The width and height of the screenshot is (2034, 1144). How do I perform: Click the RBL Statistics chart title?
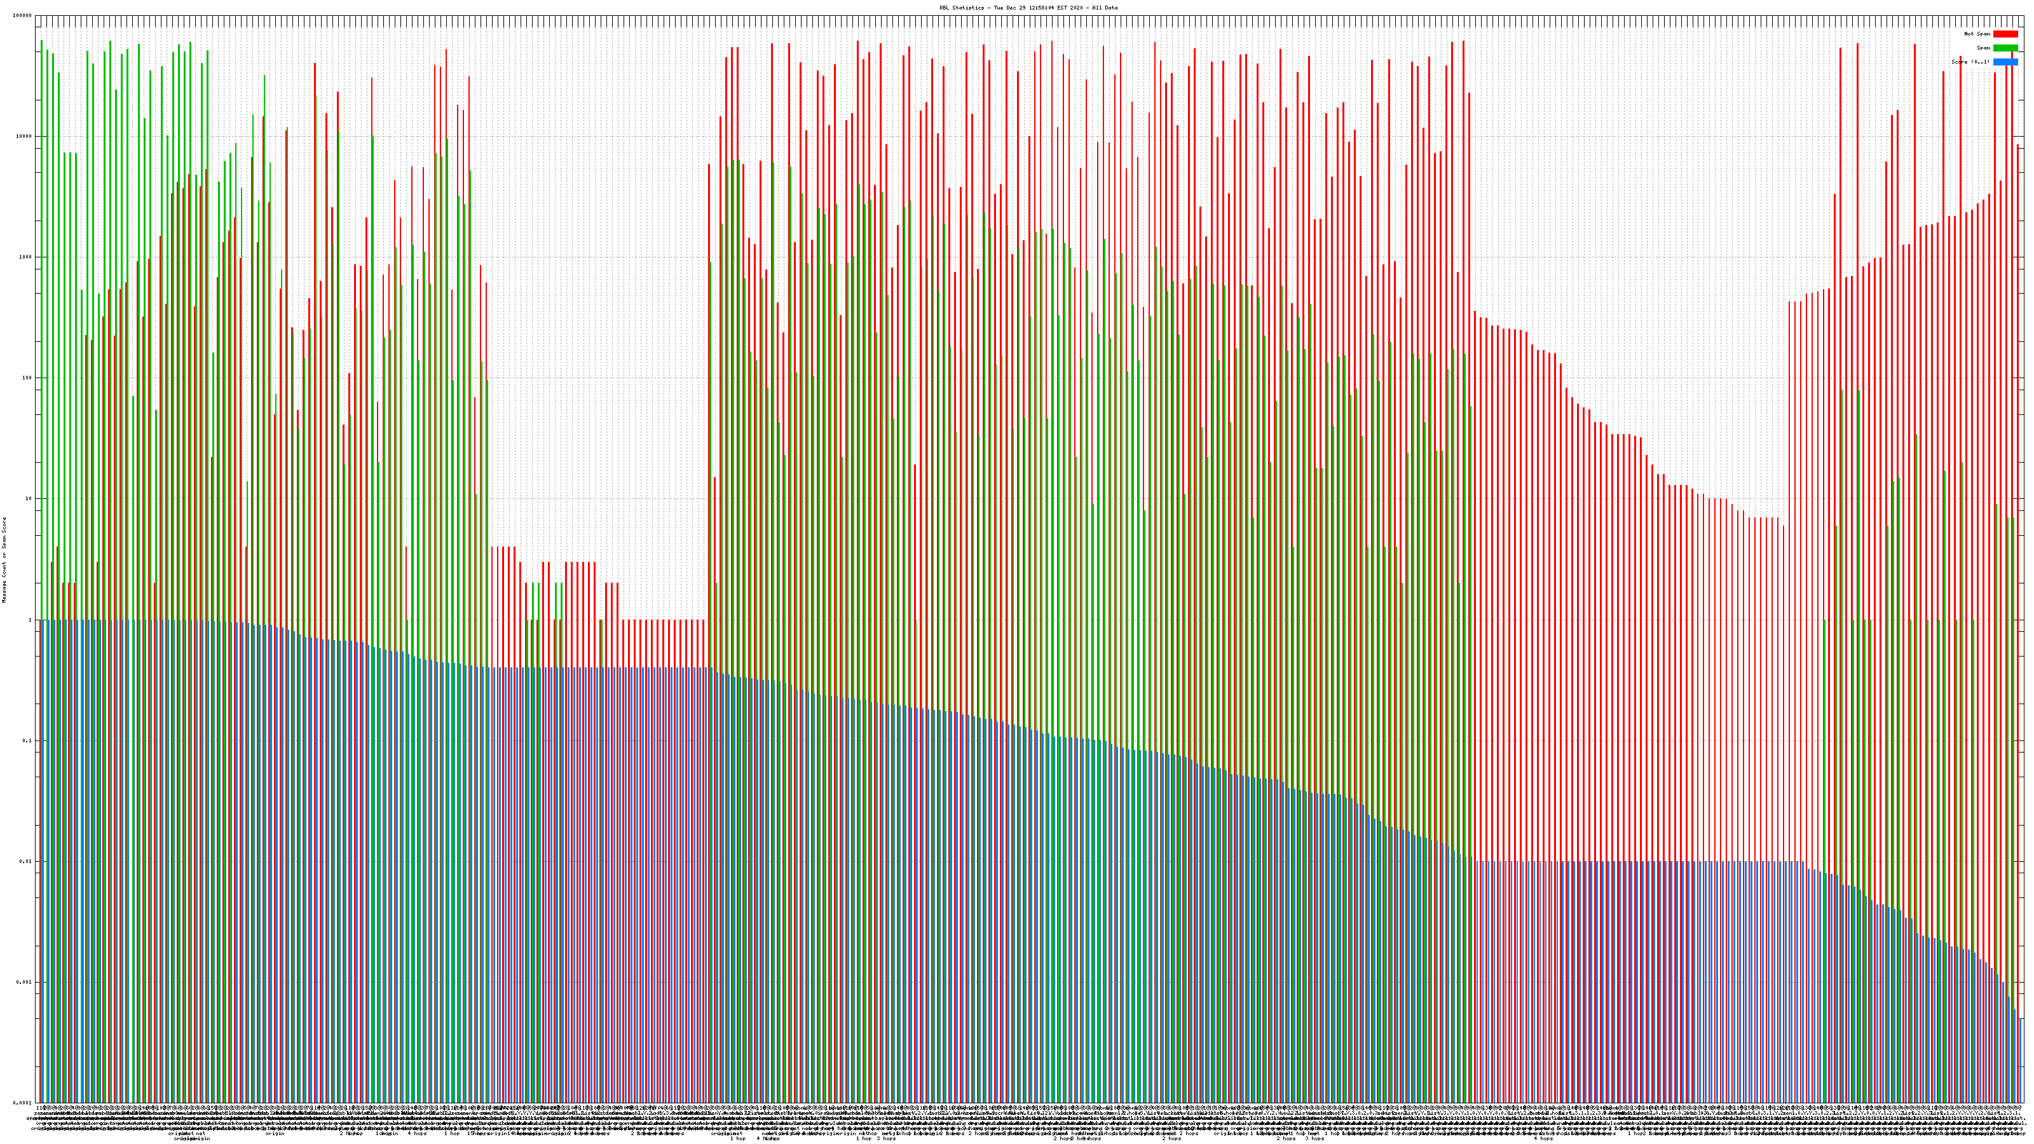[x=1028, y=8]
